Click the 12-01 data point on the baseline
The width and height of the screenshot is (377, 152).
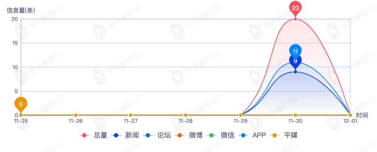pos(350,115)
